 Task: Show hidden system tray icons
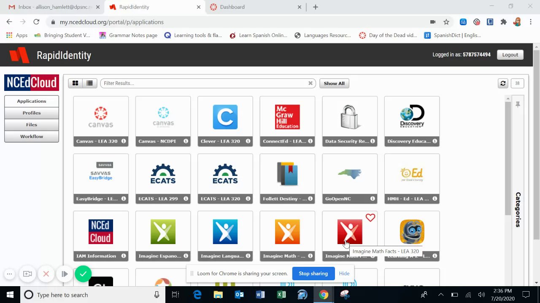tap(441, 295)
